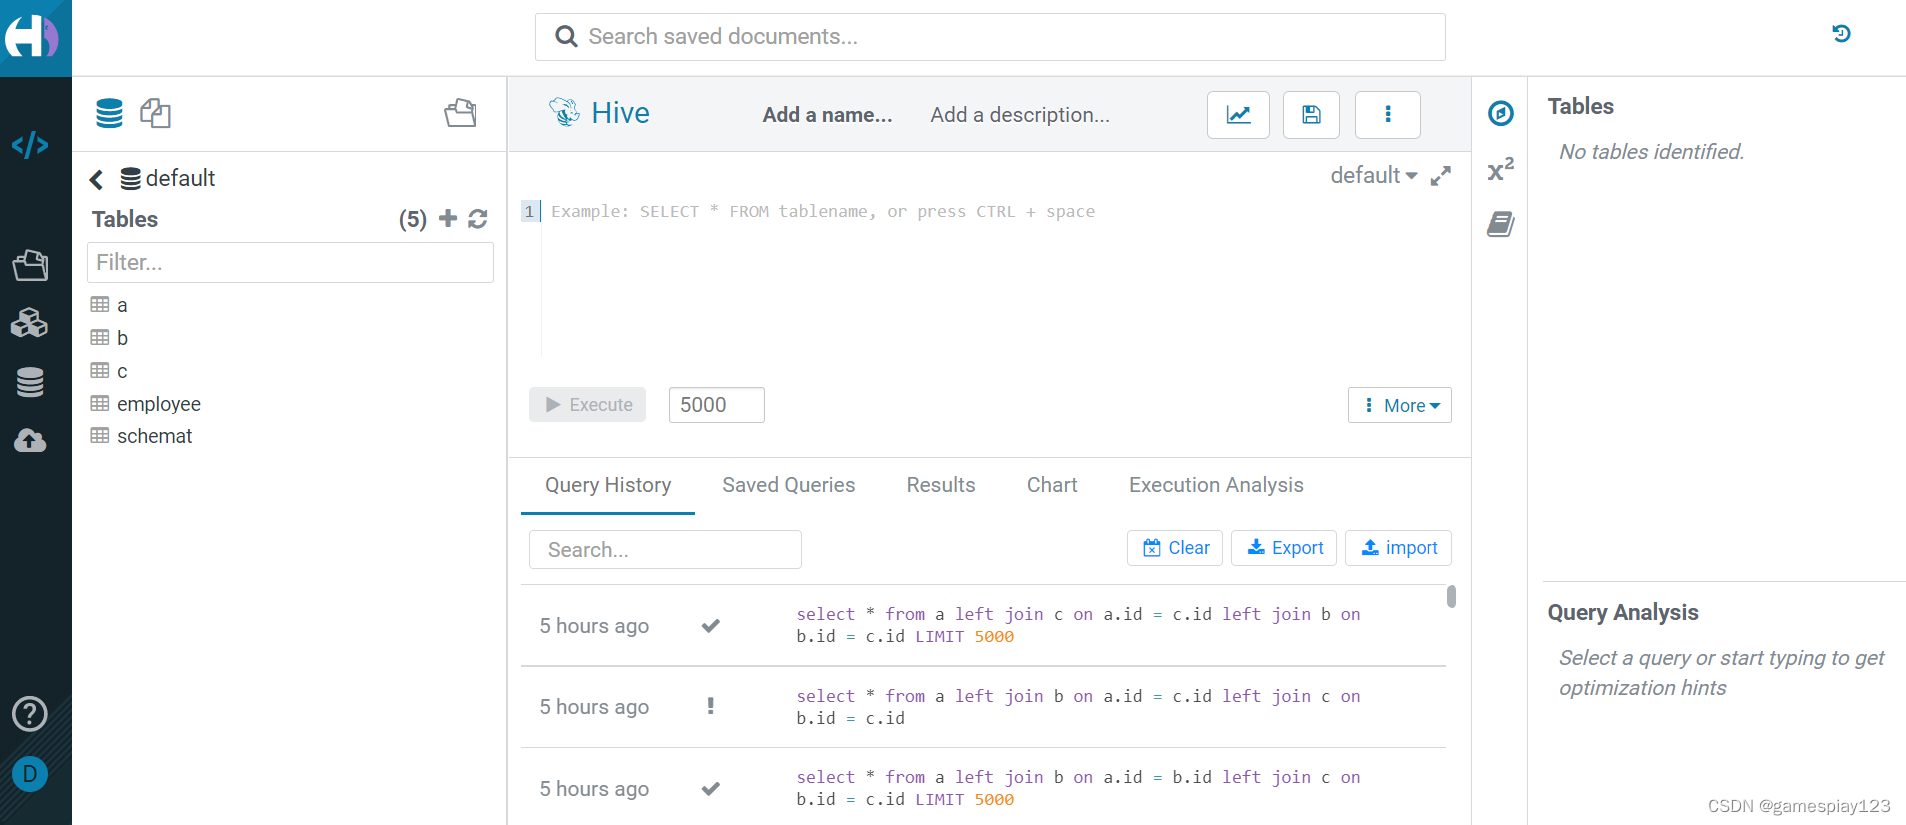The height and width of the screenshot is (825, 1906).
Task: Open the help question mark icon
Action: pos(30,713)
